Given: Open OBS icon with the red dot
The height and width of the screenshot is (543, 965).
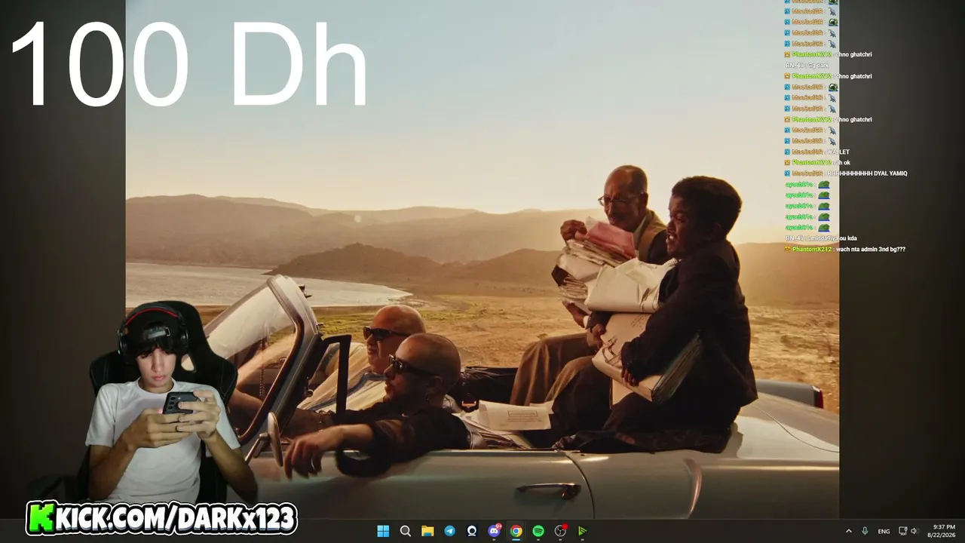Looking at the screenshot, I should tap(561, 531).
